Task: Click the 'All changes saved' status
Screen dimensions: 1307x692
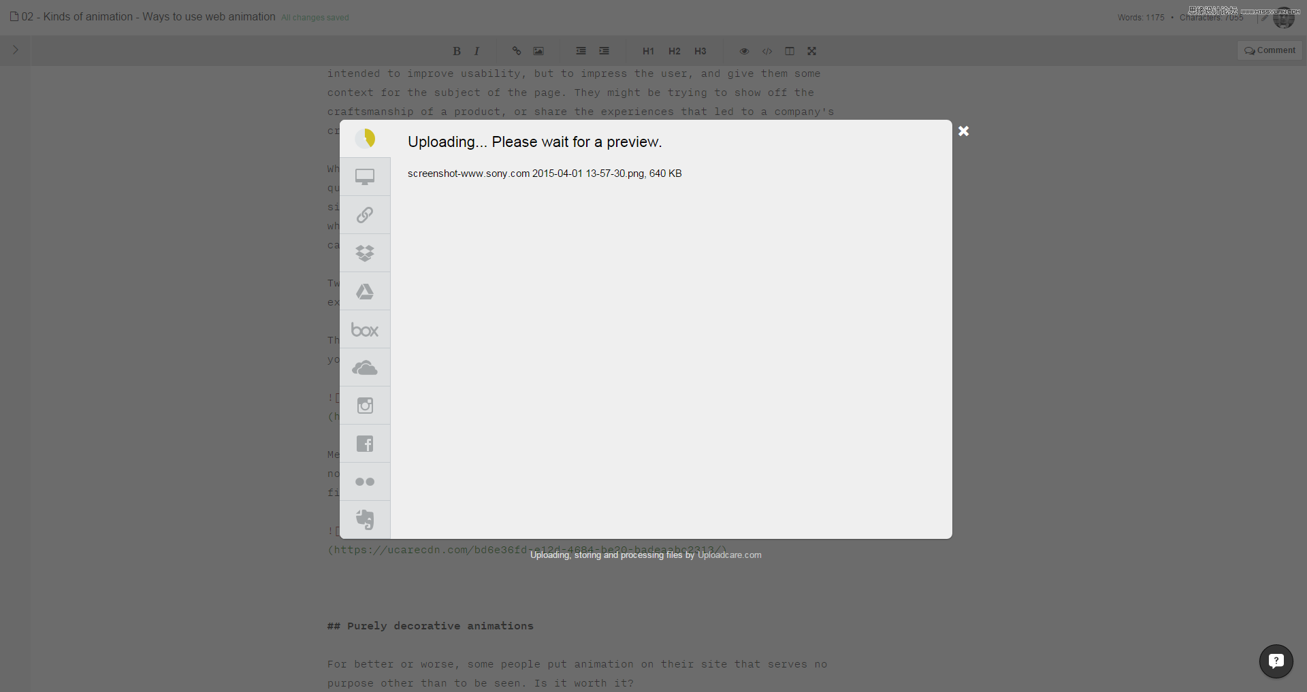Action: tap(315, 18)
